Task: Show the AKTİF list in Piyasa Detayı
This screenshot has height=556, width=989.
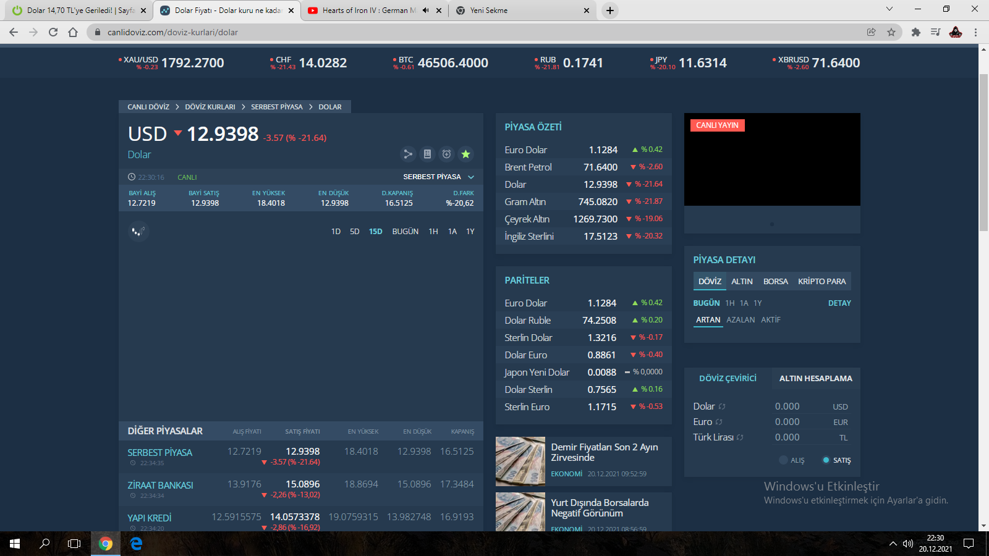Action: (x=771, y=320)
